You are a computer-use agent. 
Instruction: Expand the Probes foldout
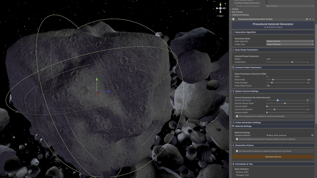[231, 9]
